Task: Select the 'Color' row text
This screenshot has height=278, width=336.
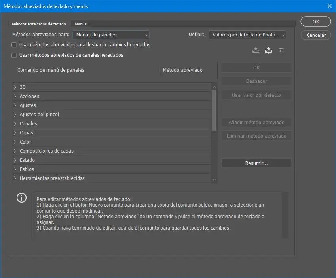Action: click(x=25, y=142)
